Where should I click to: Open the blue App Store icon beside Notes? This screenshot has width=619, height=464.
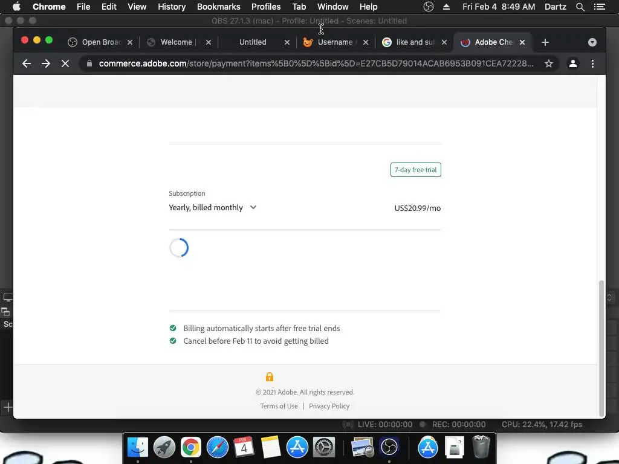297,447
